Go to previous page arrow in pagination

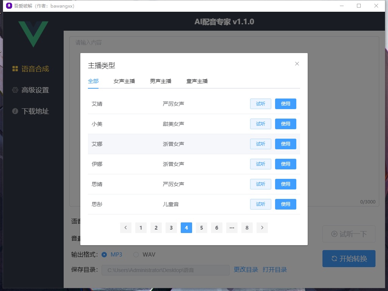click(x=126, y=228)
